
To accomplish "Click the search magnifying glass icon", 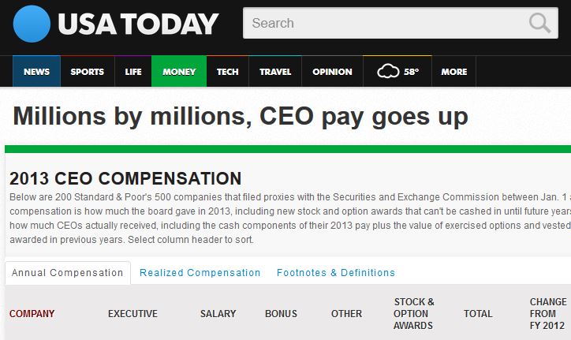I will coord(539,23).
